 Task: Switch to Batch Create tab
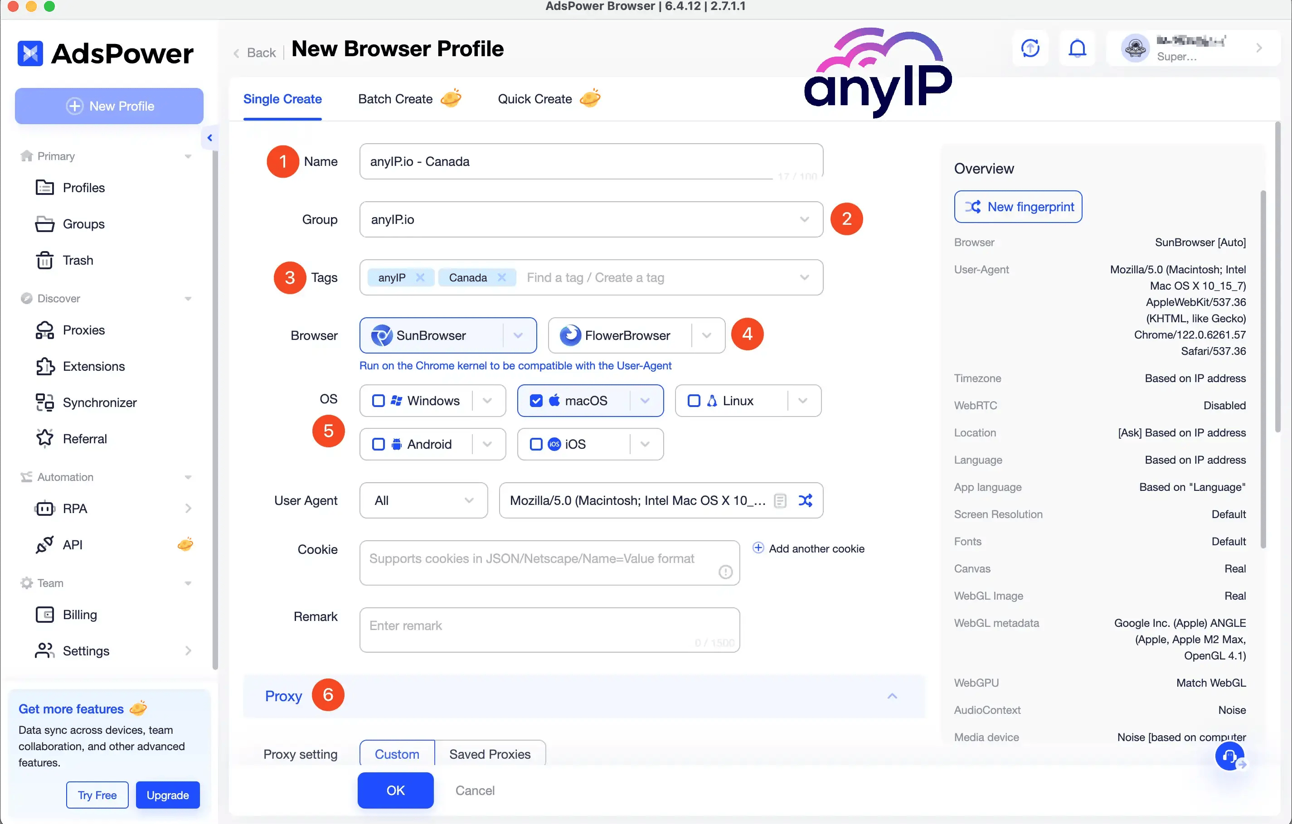click(409, 99)
